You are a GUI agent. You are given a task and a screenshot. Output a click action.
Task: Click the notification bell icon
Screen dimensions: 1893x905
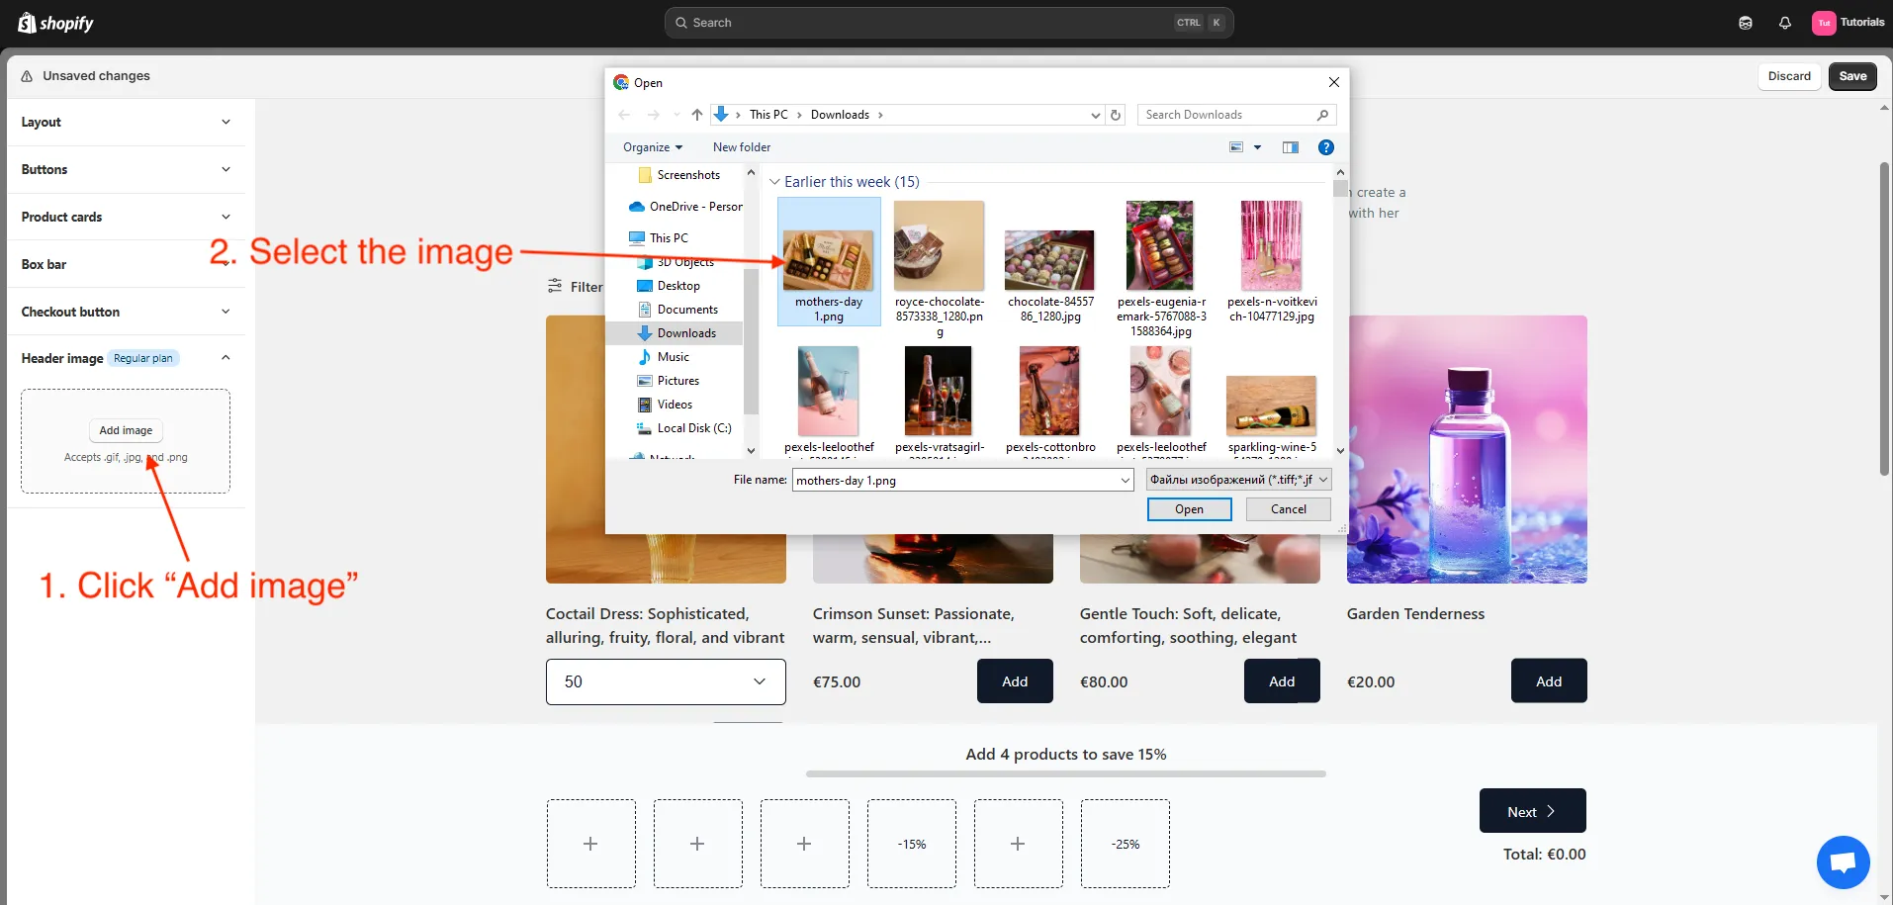point(1784,23)
